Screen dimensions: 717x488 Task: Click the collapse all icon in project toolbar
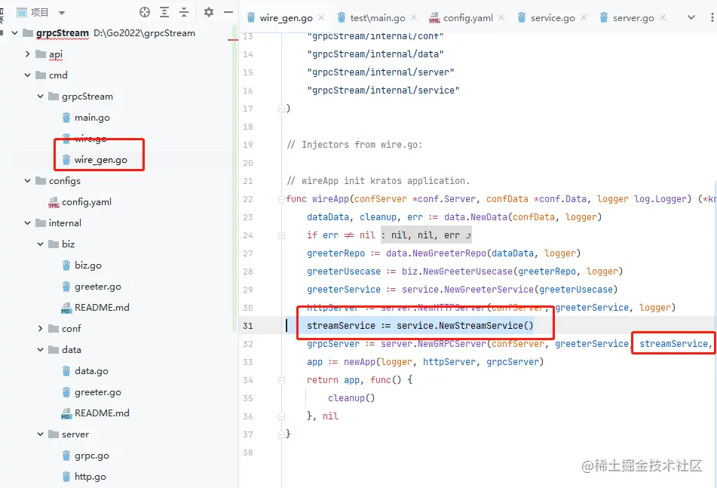(x=184, y=12)
